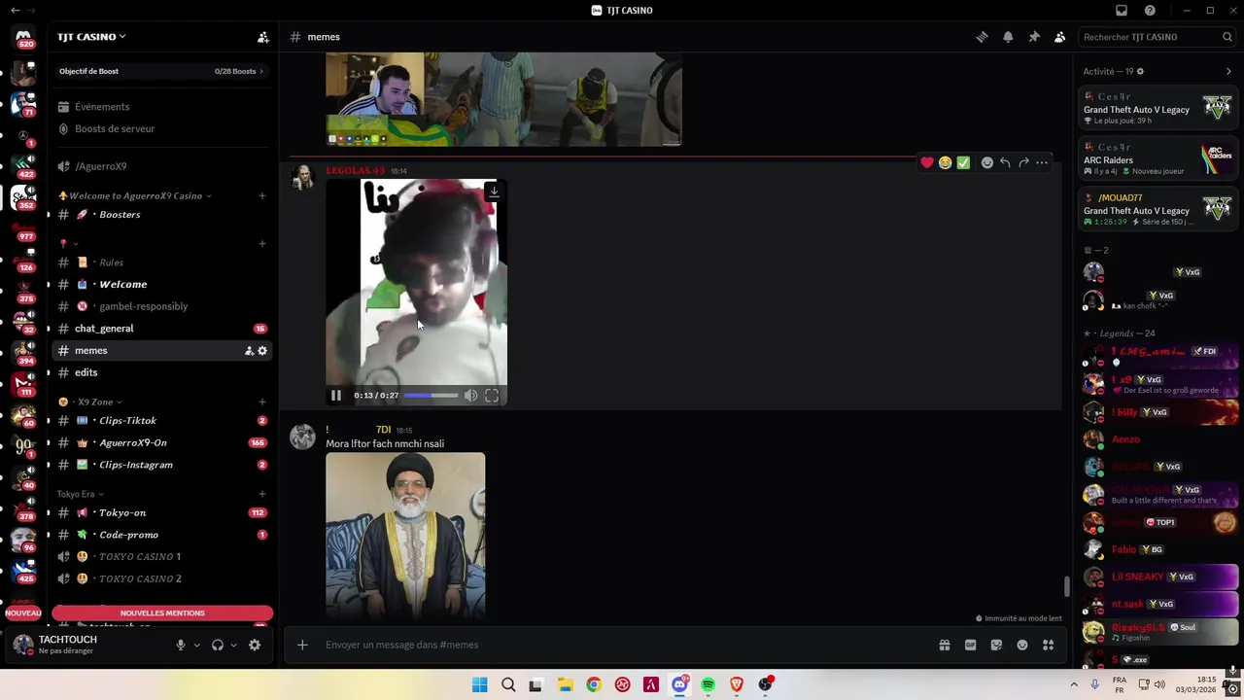The height and width of the screenshot is (700, 1244).
Task: Open direct messages home icon
Action: (x=23, y=37)
